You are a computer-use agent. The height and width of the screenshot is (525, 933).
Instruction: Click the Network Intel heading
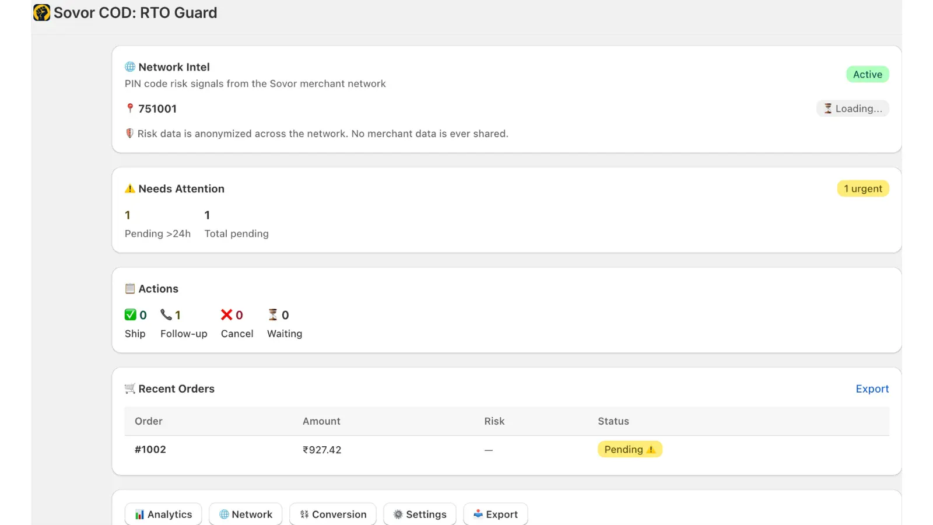(x=174, y=67)
